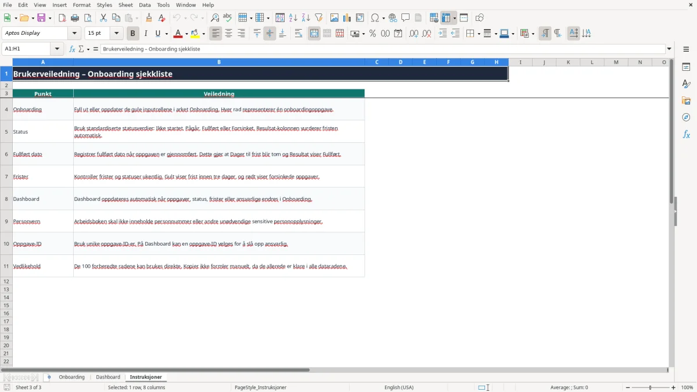Open the File menu
This screenshot has height=392, width=697.
coord(8,5)
